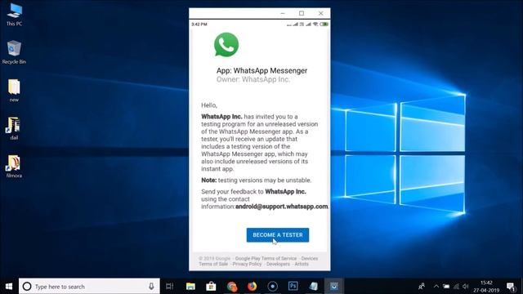Click the Cortana microphone icon
Viewport: 523px width, 294px height.
click(151, 287)
